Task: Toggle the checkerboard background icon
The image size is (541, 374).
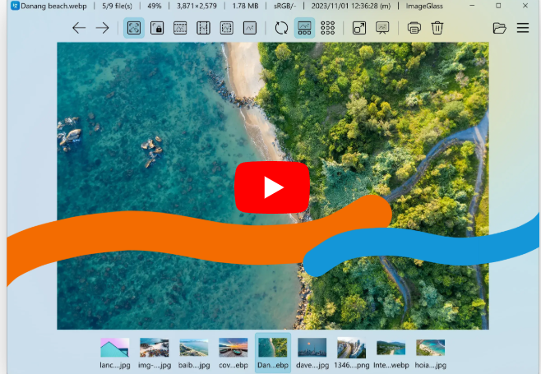Action: [327, 28]
